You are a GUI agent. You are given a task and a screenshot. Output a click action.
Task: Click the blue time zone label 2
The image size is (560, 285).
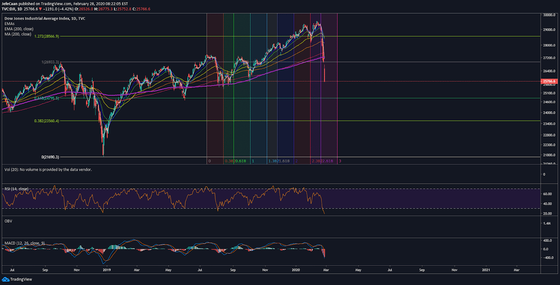[x=296, y=161]
